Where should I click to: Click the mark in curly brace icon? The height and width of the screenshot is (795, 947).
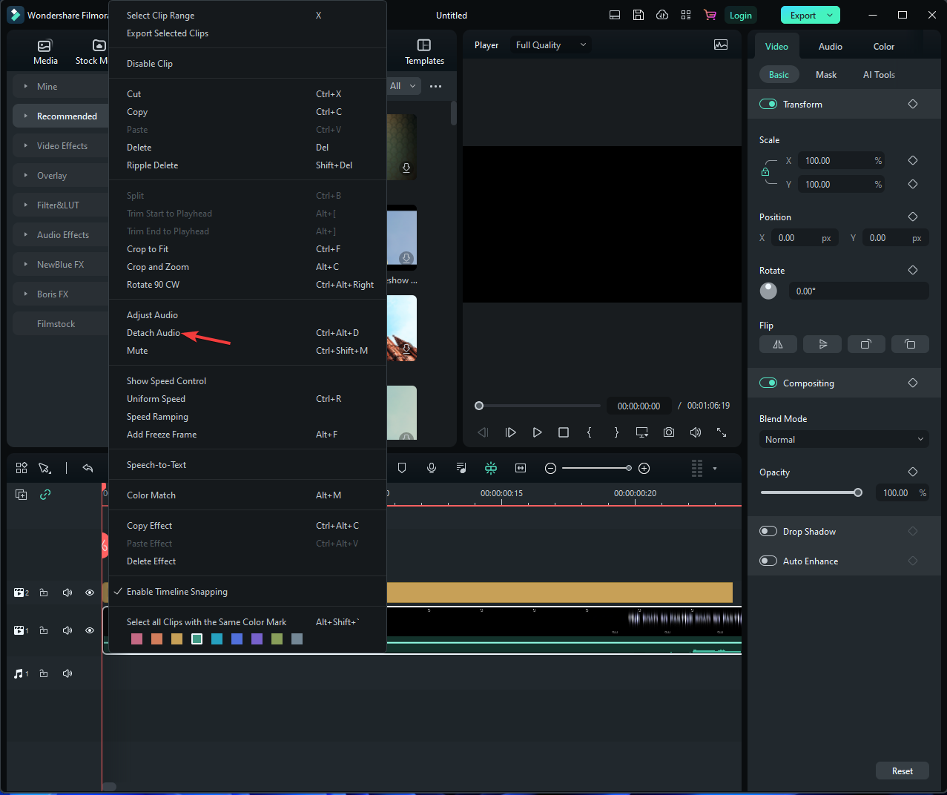pos(590,432)
